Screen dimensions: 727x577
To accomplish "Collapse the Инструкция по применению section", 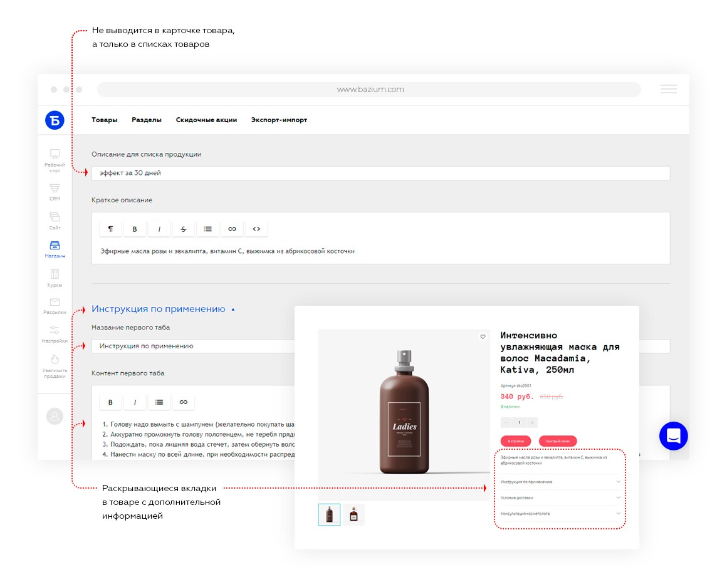I will point(162,309).
